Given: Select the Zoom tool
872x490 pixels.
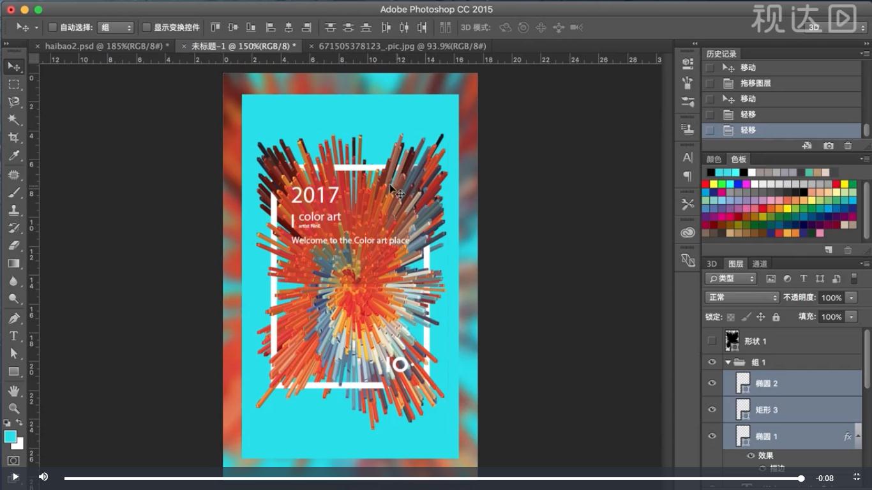Looking at the screenshot, I should [x=13, y=408].
